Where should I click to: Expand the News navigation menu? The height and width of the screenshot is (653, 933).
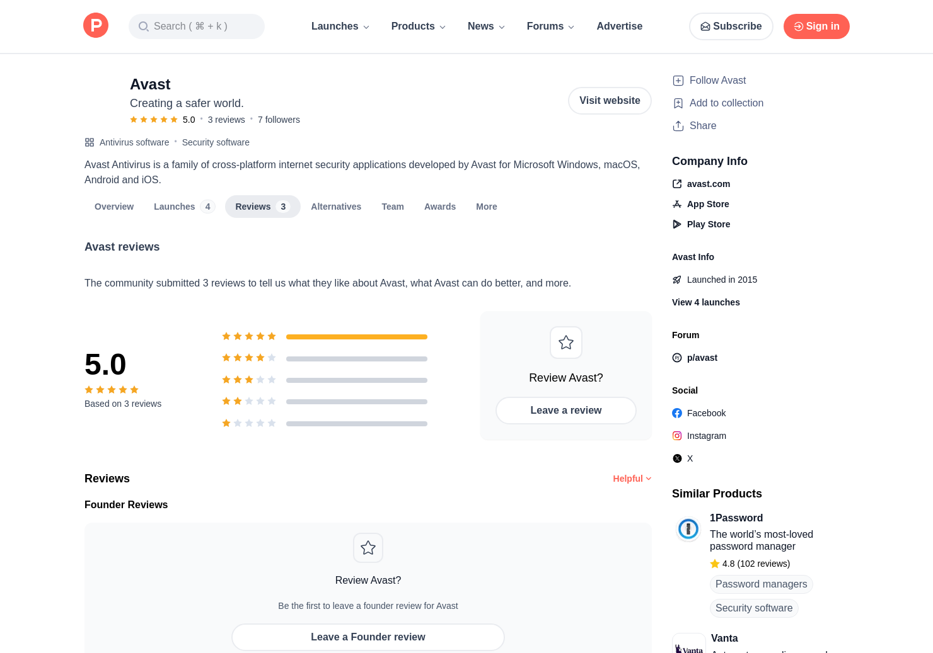[x=486, y=26]
